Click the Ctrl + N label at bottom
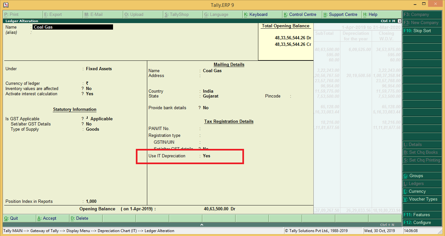The height and width of the screenshot is (236, 445). point(387,225)
